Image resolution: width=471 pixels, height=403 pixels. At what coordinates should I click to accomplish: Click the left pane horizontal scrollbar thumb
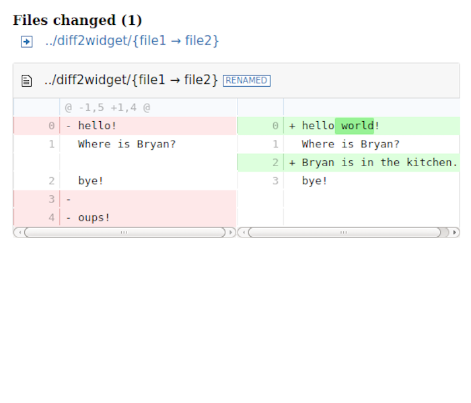[124, 232]
